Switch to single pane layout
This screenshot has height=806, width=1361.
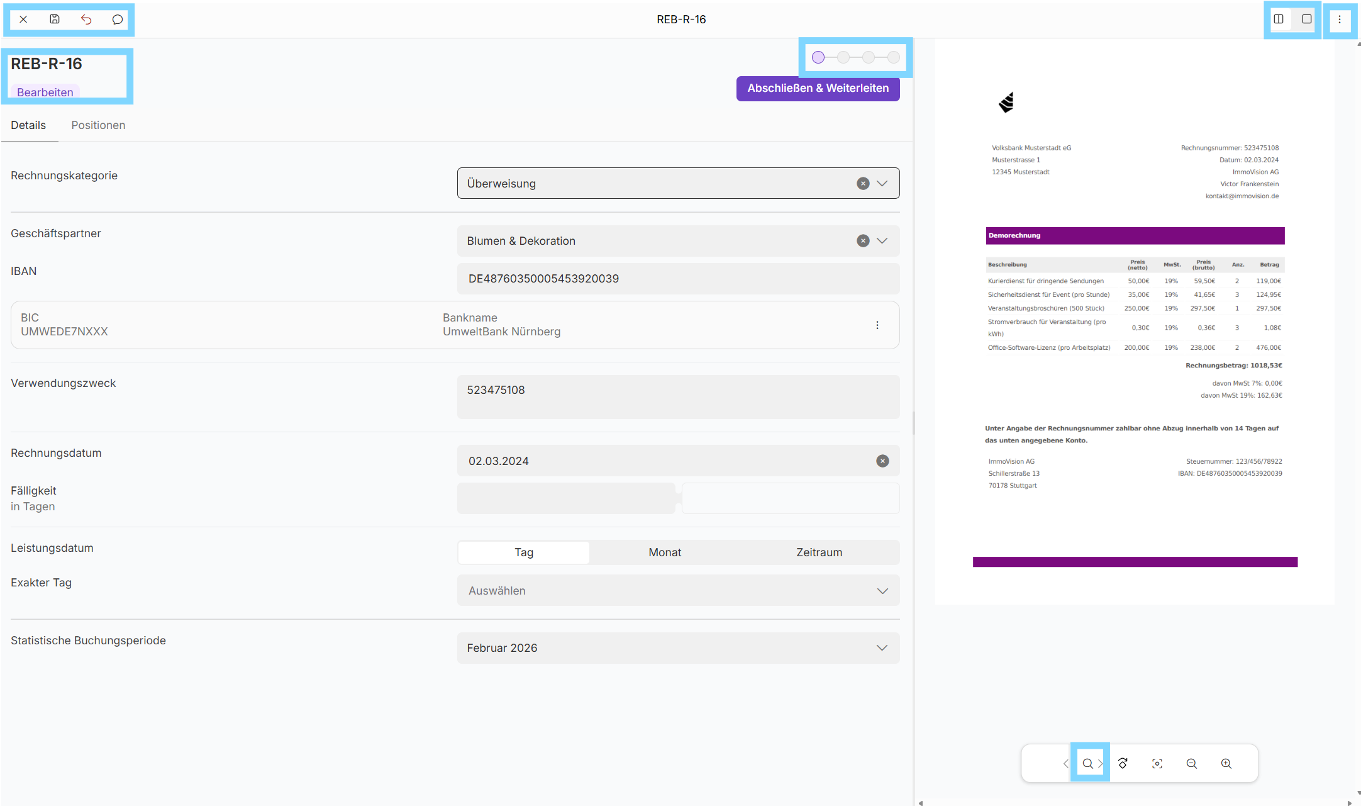[1307, 20]
